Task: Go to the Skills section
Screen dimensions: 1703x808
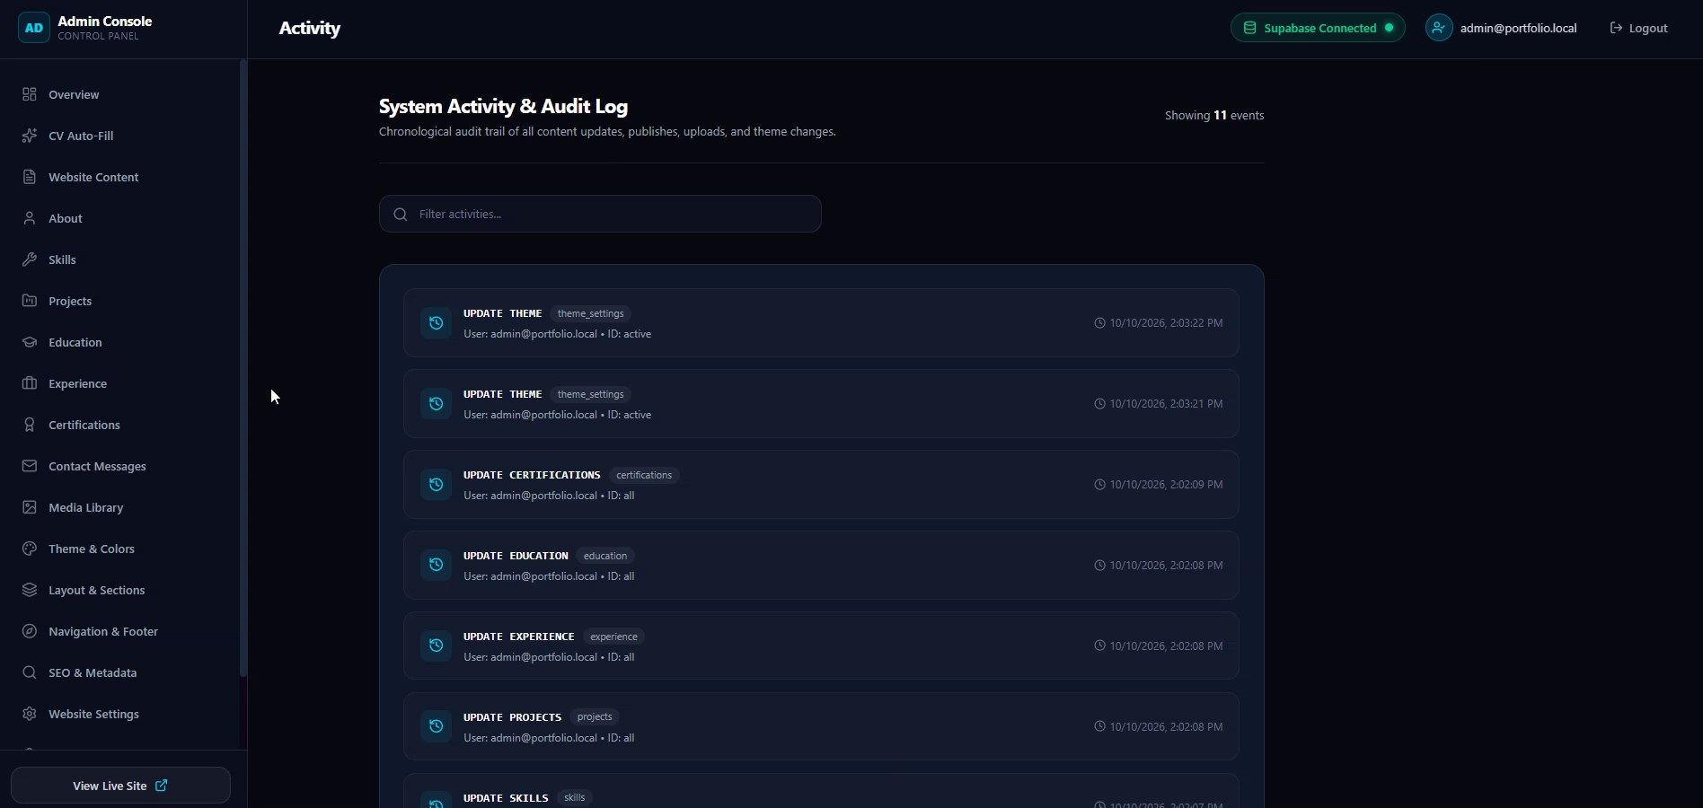Action: [x=121, y=259]
